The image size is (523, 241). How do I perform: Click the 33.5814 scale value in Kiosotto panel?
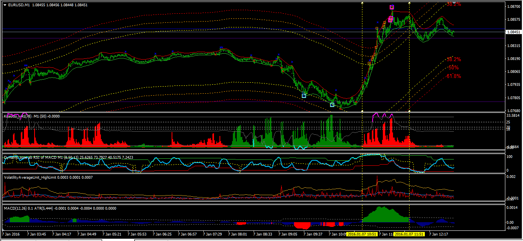514,116
